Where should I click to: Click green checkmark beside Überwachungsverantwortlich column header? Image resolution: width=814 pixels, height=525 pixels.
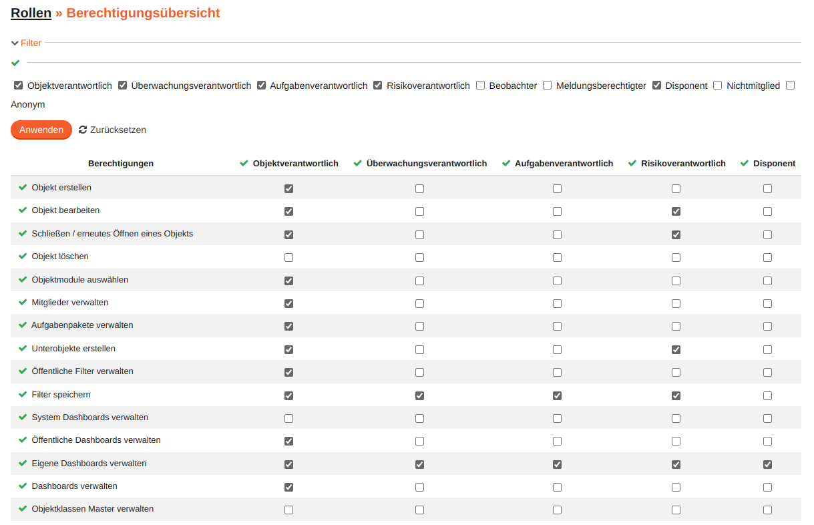tap(358, 164)
